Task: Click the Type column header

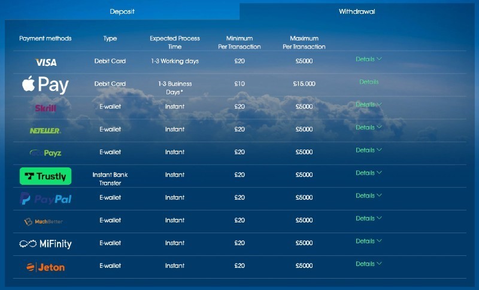Action: 110,38
